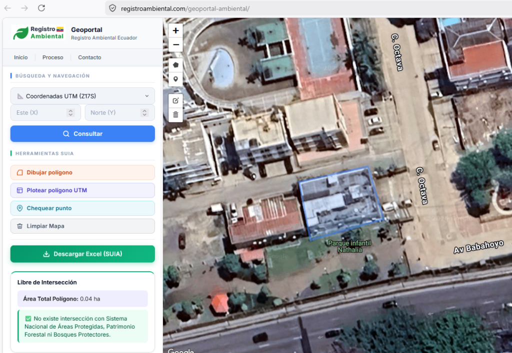The width and height of the screenshot is (512, 353).
Task: Click the zoom in control on the map
Action: pos(175,30)
